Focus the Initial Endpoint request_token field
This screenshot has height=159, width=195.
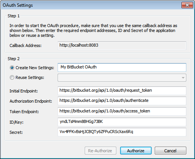(x=122, y=91)
